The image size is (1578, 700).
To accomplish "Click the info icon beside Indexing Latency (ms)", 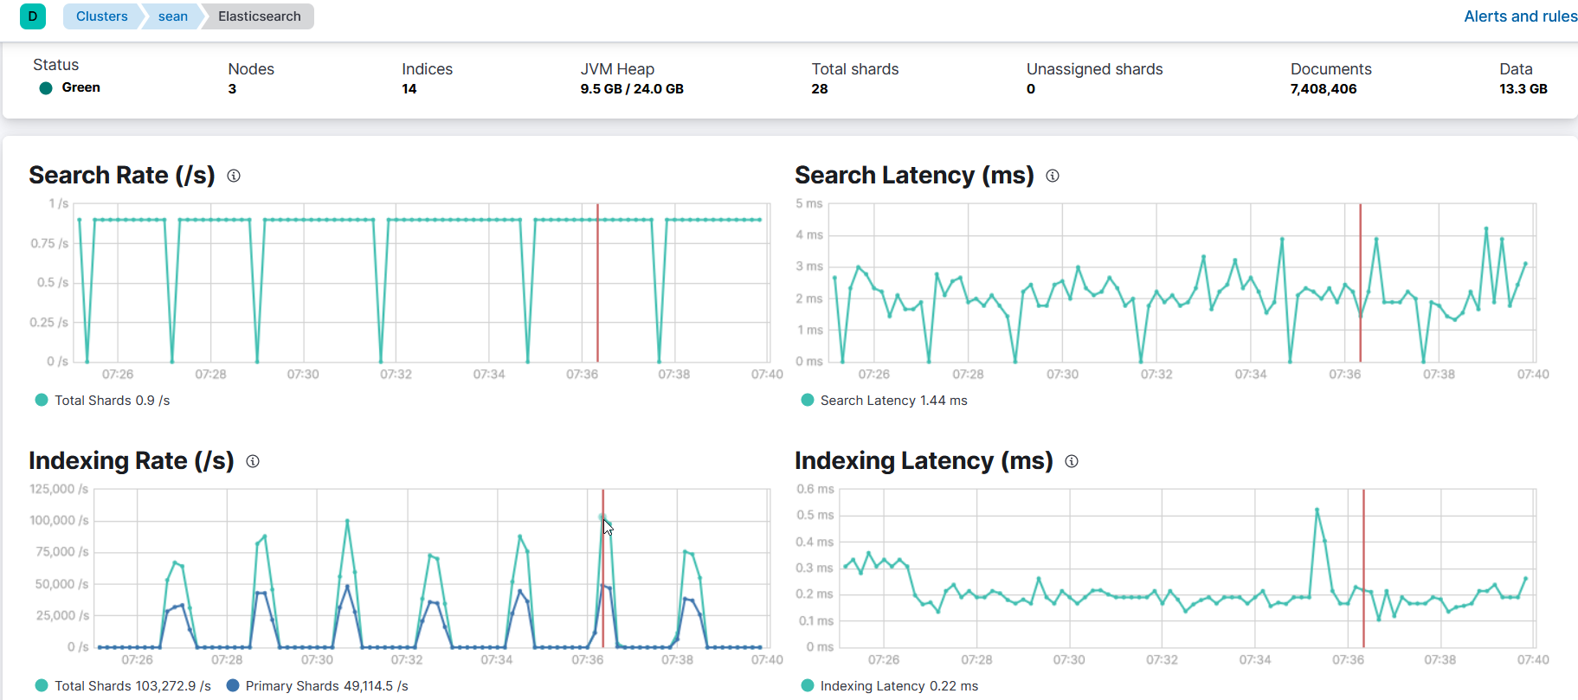I will click(1072, 461).
